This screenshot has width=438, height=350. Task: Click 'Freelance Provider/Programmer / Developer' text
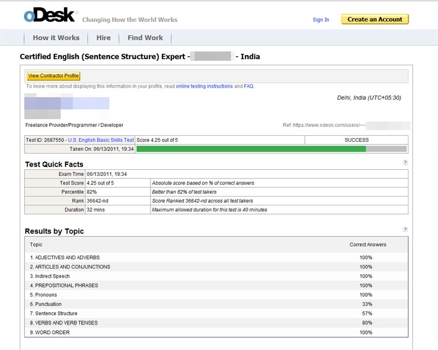click(x=74, y=125)
